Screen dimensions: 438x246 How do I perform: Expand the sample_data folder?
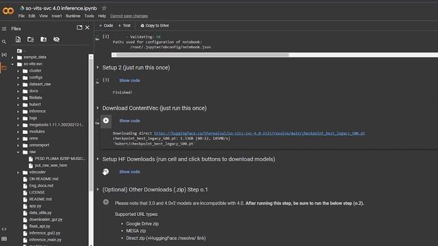tap(12, 57)
